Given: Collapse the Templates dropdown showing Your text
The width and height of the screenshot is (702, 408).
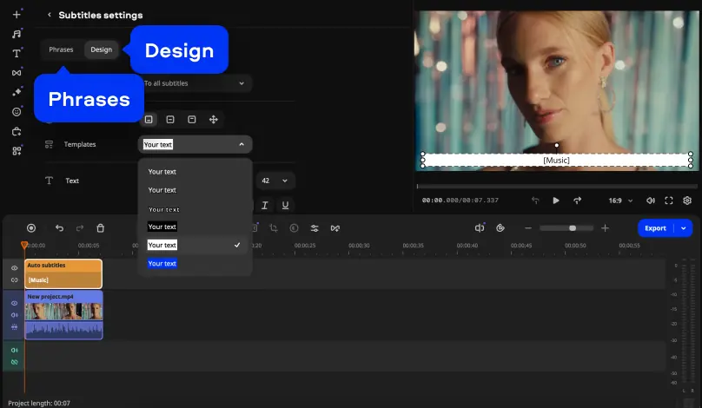Looking at the screenshot, I should (x=242, y=145).
